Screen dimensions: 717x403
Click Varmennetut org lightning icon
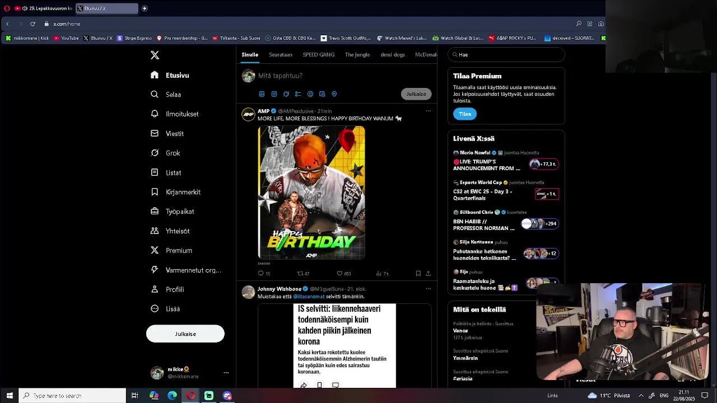pyautogui.click(x=155, y=270)
